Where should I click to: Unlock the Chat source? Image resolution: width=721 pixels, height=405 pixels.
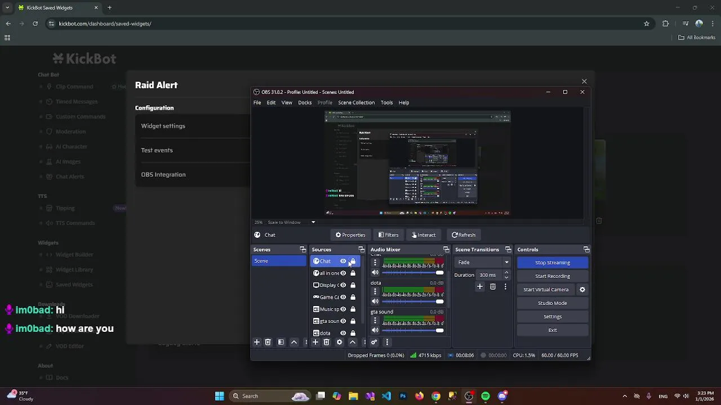pyautogui.click(x=353, y=261)
